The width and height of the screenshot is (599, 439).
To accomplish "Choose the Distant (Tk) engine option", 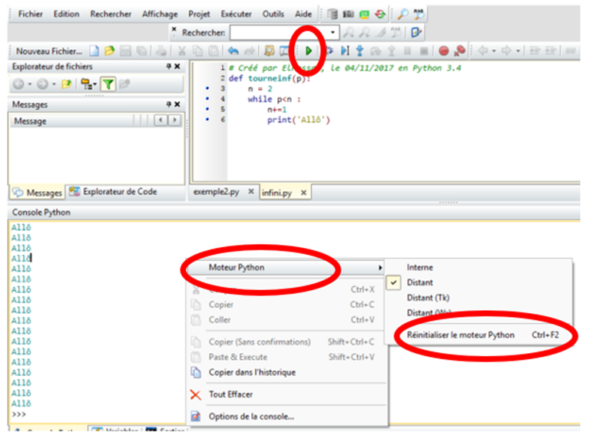I will pos(428,298).
